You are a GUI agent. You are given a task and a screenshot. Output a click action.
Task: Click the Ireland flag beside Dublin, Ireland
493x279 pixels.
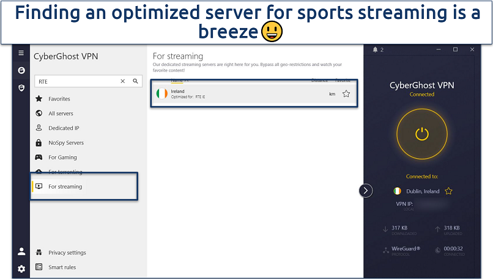(x=398, y=191)
